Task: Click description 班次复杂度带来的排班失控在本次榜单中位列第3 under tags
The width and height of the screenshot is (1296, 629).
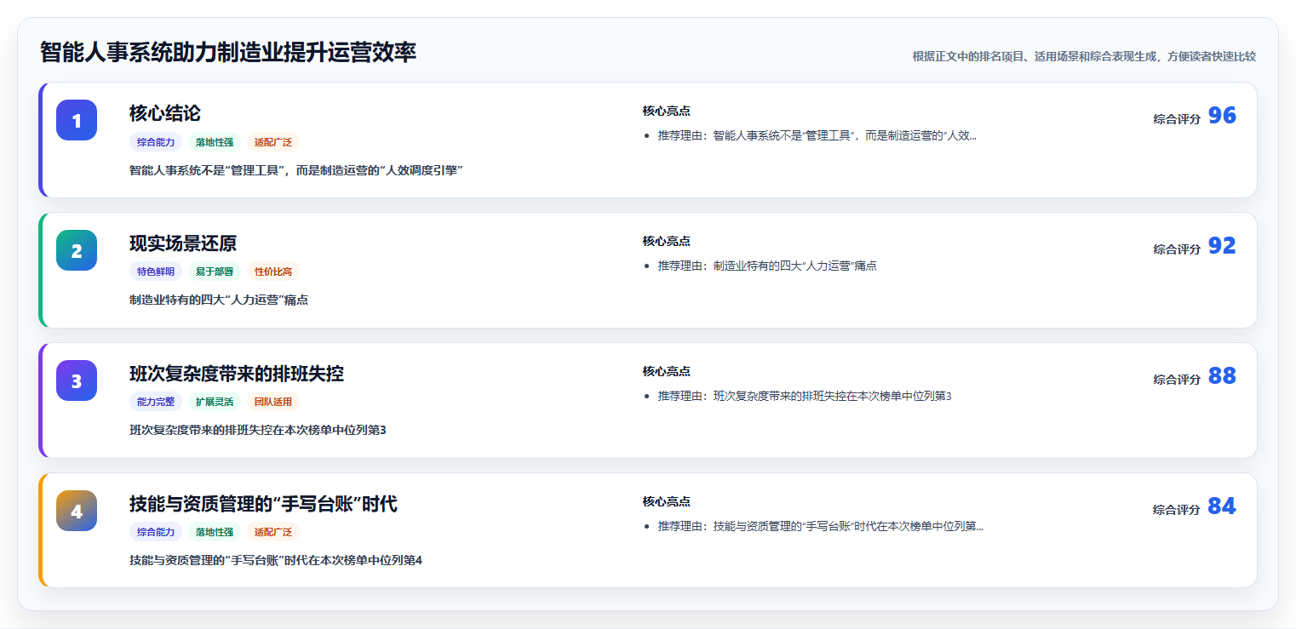Action: point(258,431)
